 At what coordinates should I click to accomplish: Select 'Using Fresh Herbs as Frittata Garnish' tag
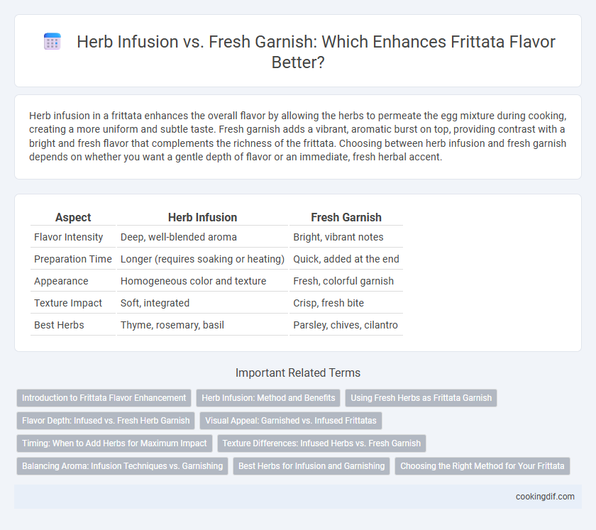pyautogui.click(x=421, y=398)
